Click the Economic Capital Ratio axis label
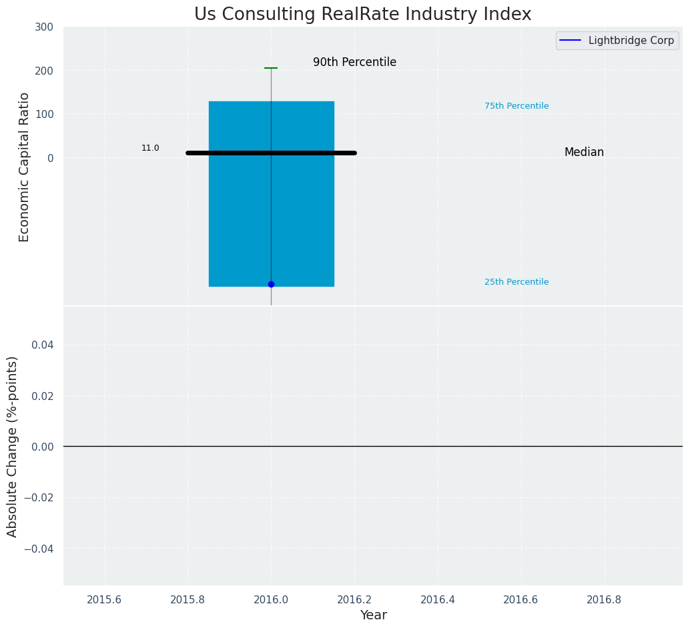690x628 pixels. [x=24, y=167]
